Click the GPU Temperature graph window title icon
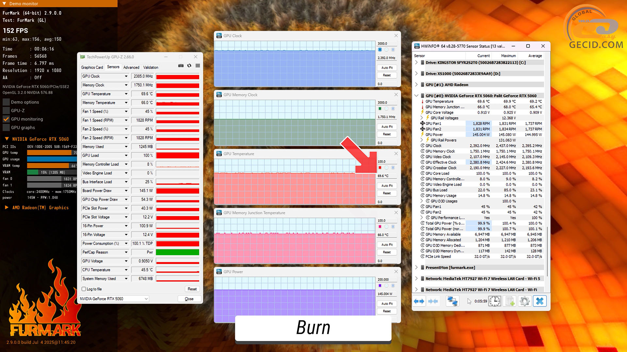Screen dimensions: 627x352 point(219,154)
